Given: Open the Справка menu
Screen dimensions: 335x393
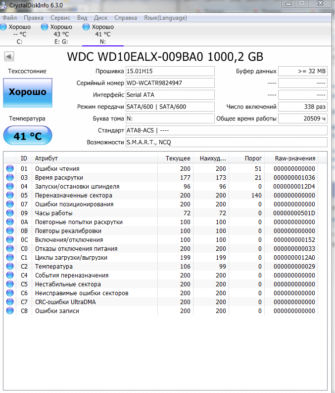Looking at the screenshot, I should pos(126,18).
